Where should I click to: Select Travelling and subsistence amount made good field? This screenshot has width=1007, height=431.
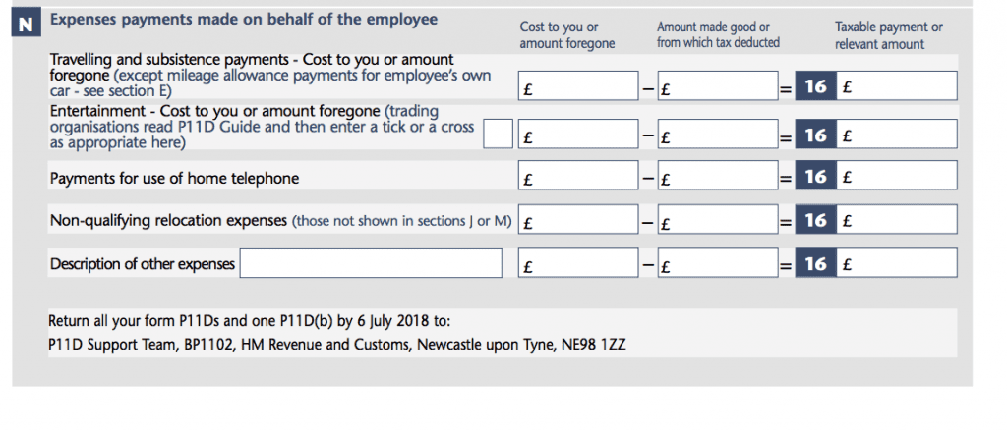pyautogui.click(x=717, y=85)
